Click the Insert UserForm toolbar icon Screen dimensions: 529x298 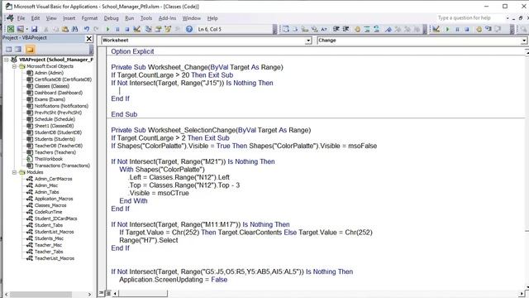(x=20, y=30)
